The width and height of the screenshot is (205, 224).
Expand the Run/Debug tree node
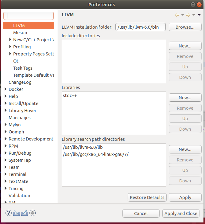(6, 153)
